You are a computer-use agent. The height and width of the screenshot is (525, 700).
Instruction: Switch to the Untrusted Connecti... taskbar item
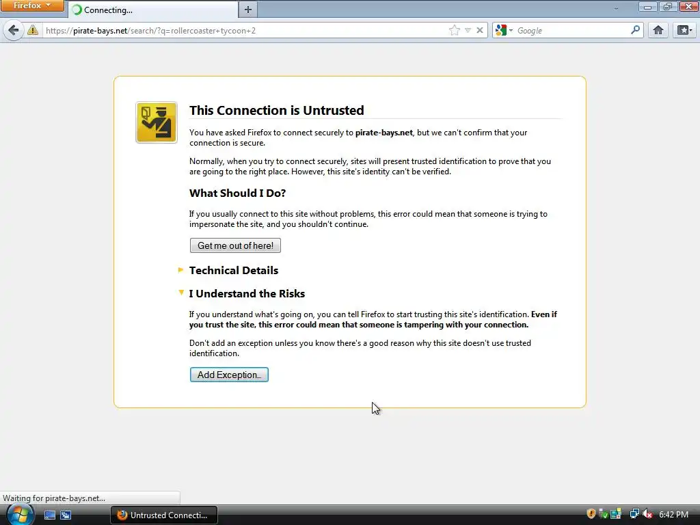pyautogui.click(x=164, y=515)
